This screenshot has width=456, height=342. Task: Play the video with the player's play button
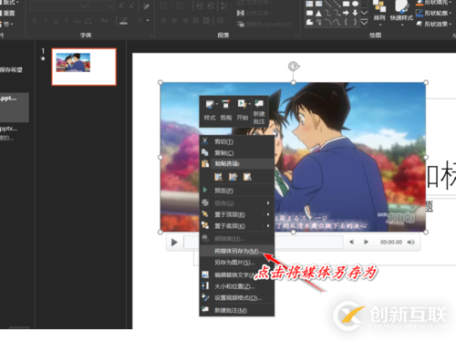(174, 243)
